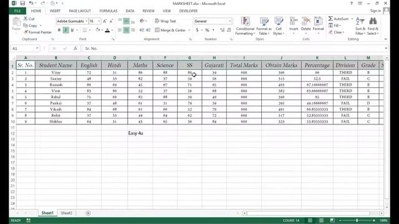Click zoom out minus button
The width and height of the screenshot is (399, 224).
(x=340, y=220)
